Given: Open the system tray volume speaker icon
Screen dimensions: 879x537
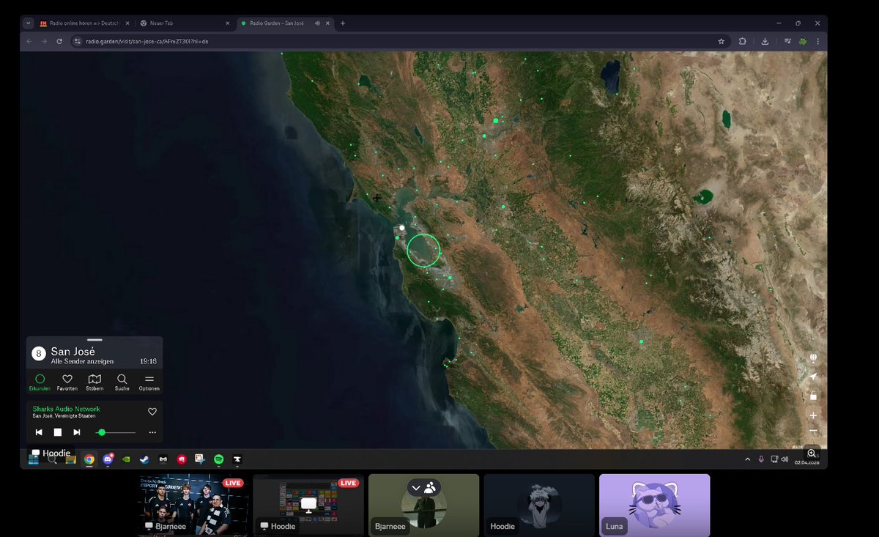Looking at the screenshot, I should click(x=785, y=459).
